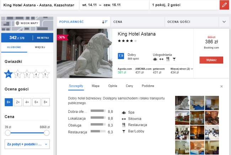The height and width of the screenshot is (155, 231).
Task: Click the bar cocktail glass icon under Udogodnienia
Action: coord(174,59)
